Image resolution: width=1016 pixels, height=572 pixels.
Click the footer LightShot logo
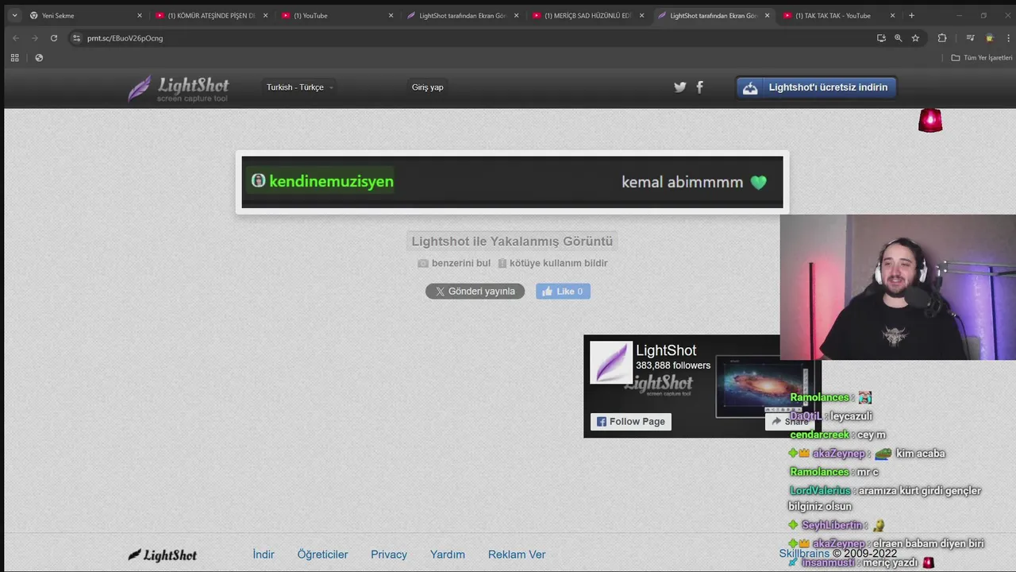tap(163, 555)
